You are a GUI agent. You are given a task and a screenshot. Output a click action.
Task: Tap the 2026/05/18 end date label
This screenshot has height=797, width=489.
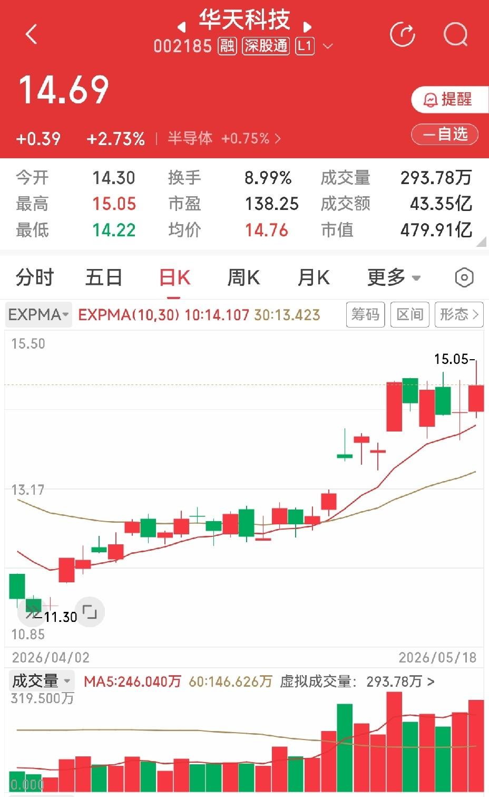pos(437,657)
